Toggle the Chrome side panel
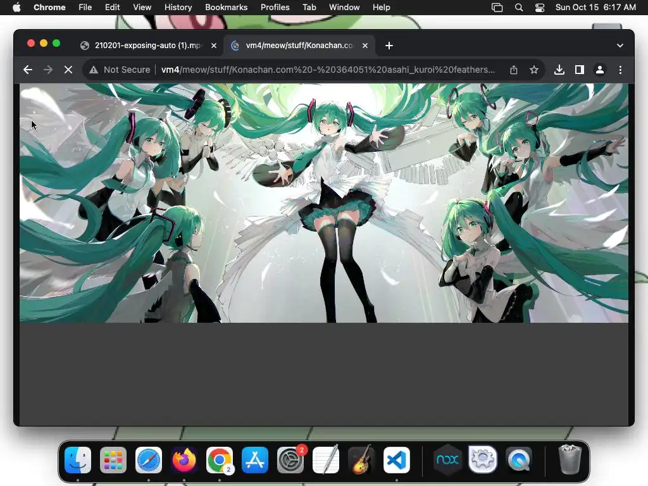Image resolution: width=648 pixels, height=486 pixels. pos(580,70)
